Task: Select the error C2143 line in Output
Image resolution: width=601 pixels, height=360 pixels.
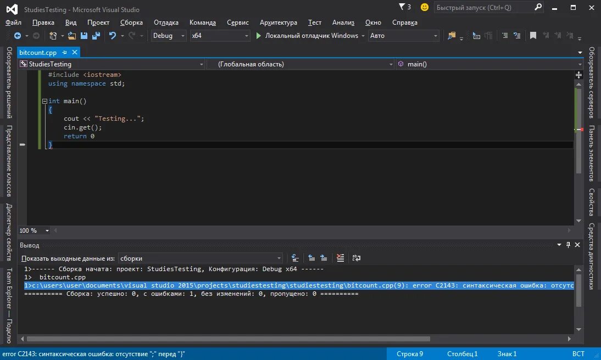Action: tap(299, 285)
